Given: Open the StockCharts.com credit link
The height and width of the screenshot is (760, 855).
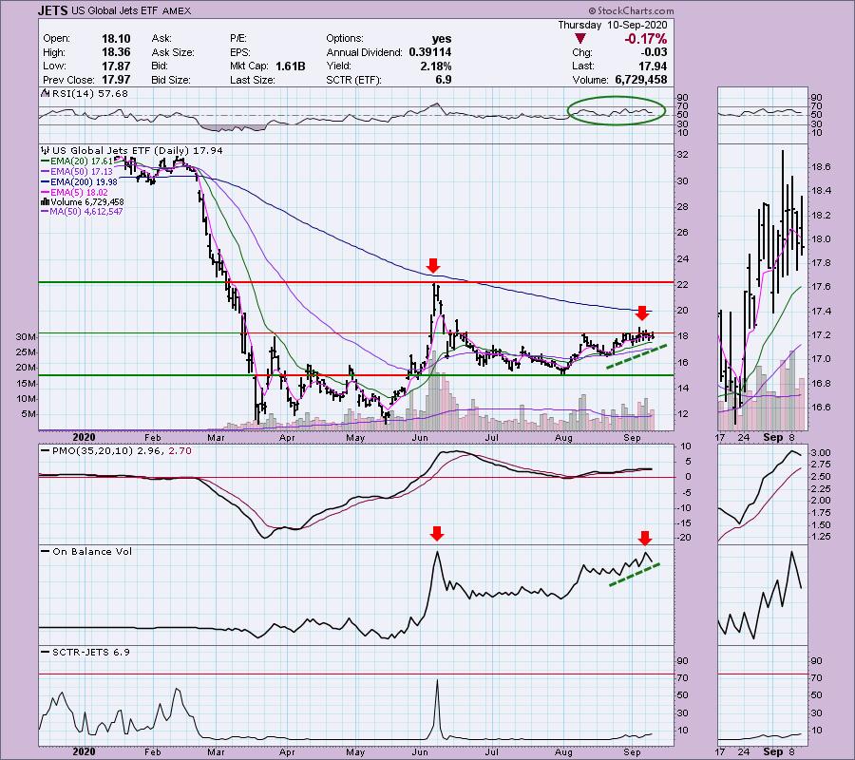Looking at the screenshot, I should point(632,10).
